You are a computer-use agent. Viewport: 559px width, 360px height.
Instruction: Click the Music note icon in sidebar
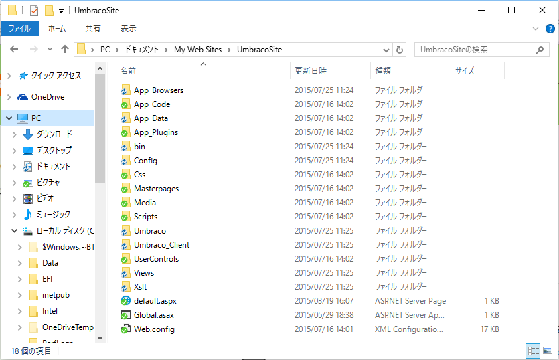point(28,215)
